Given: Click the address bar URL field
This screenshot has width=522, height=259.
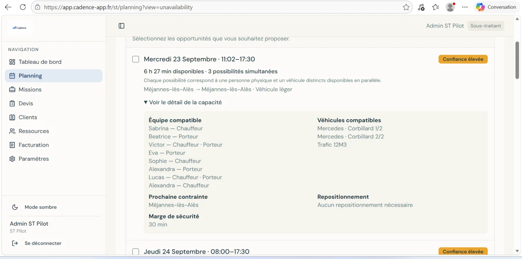Looking at the screenshot, I should [x=222, y=7].
